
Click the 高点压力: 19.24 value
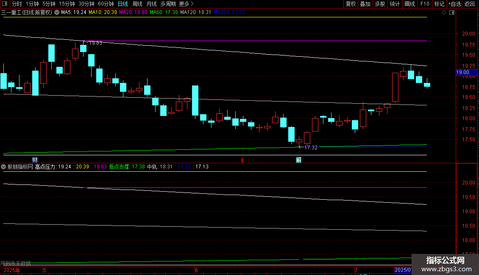[53, 167]
